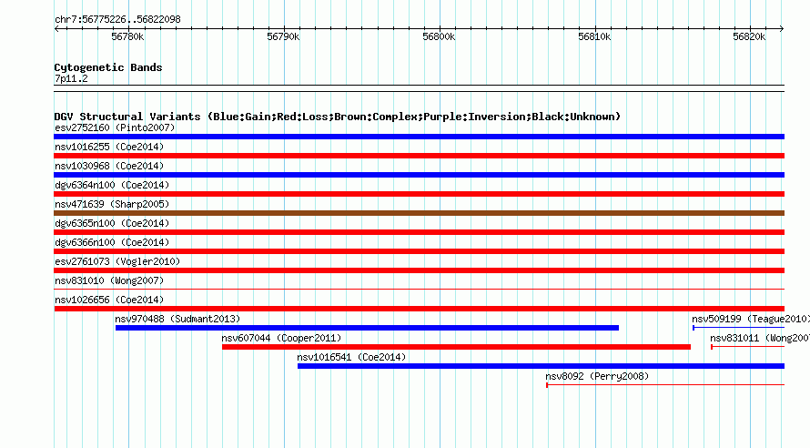Select the nsv1016255 (Coe2014) label

point(109,147)
